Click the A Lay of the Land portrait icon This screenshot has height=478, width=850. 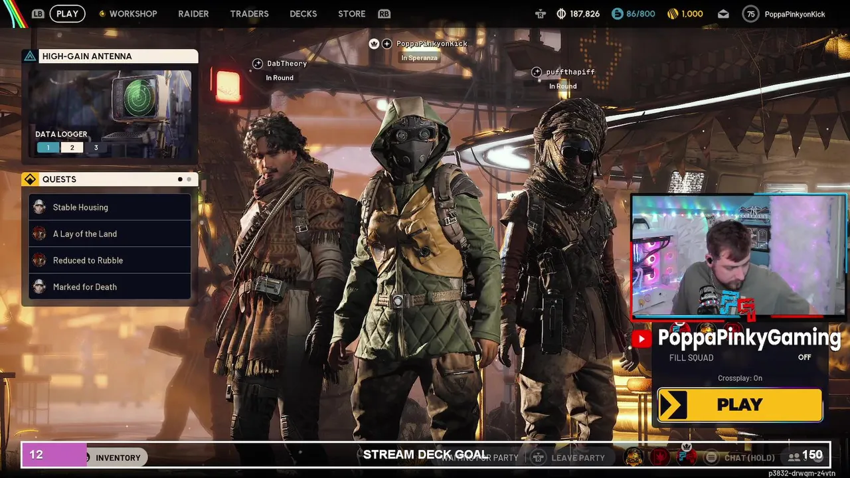point(40,234)
